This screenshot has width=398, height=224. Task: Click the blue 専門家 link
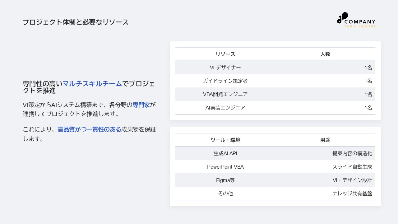coord(141,105)
